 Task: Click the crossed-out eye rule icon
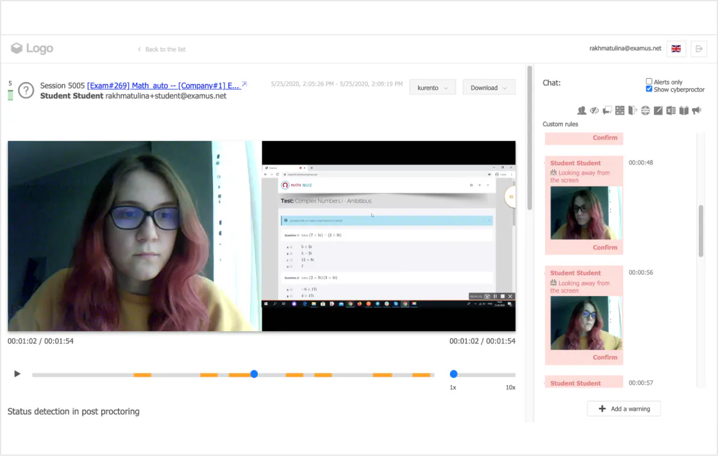coord(594,110)
